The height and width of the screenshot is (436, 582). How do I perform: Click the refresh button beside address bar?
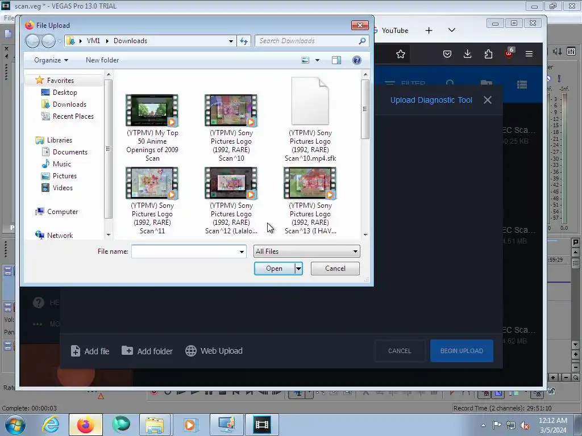click(244, 41)
